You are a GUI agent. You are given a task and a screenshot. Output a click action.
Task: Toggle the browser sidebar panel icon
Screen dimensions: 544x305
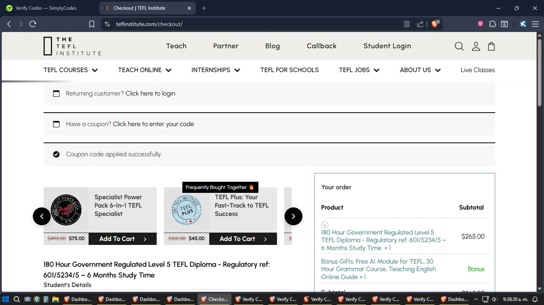click(x=504, y=24)
